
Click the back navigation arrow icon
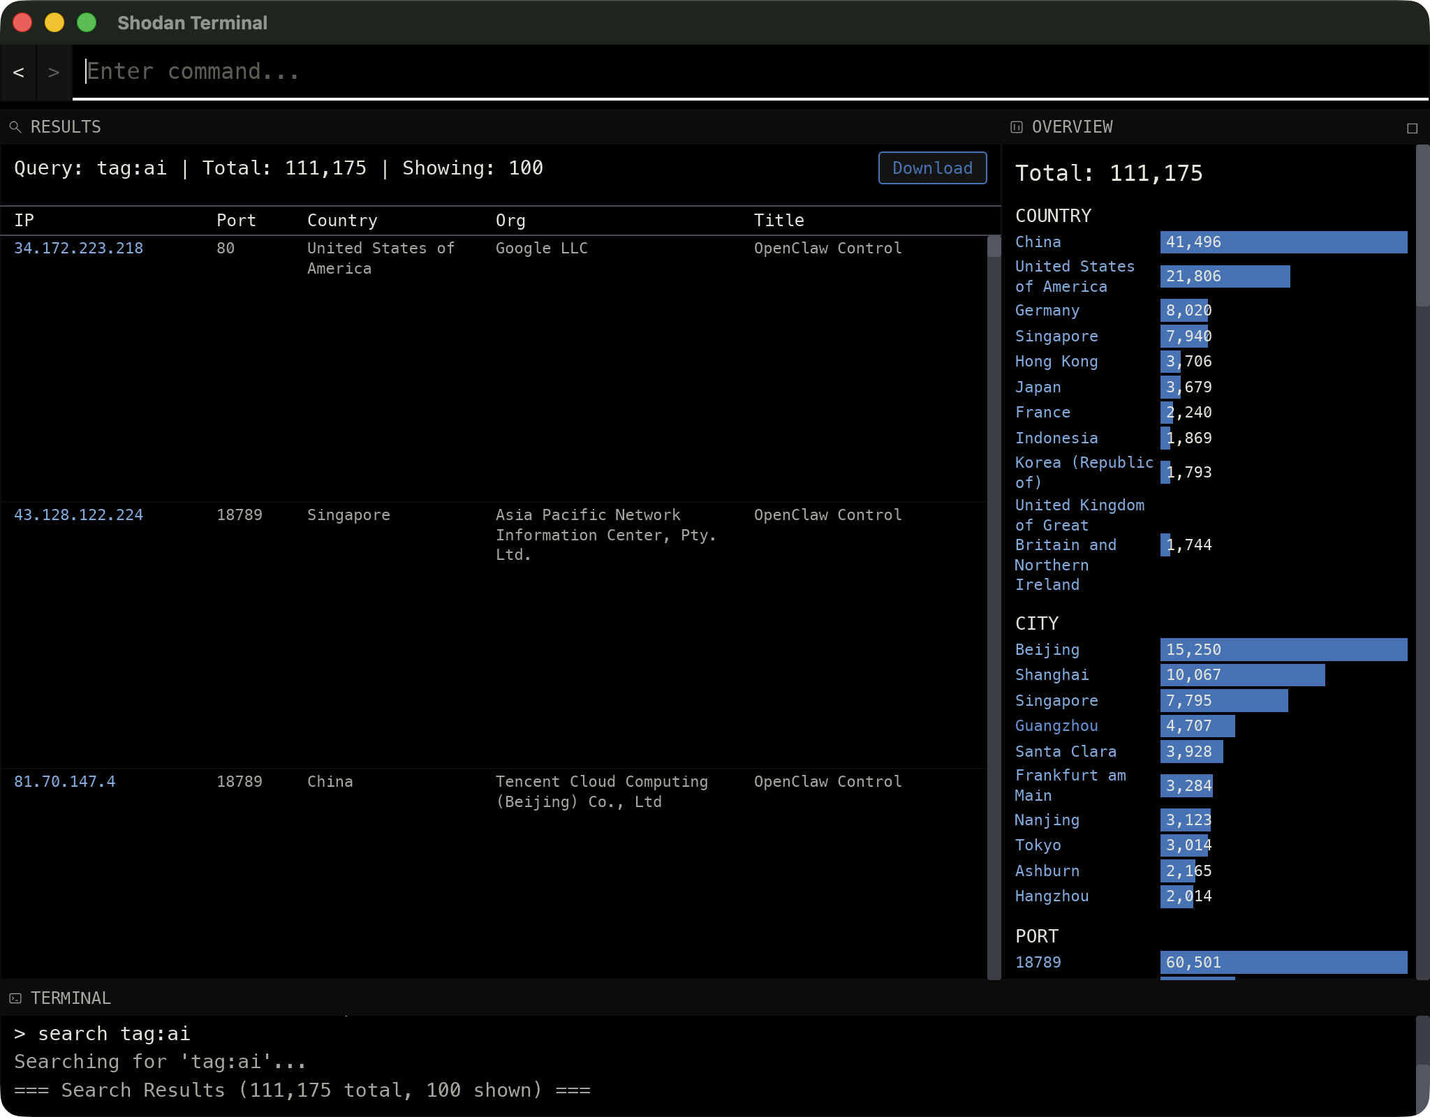pyautogui.click(x=19, y=72)
